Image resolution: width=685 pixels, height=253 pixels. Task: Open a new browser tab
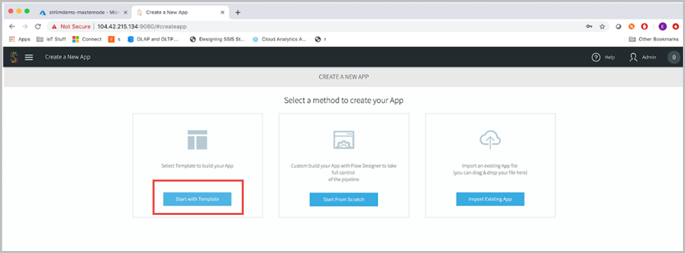(x=238, y=13)
